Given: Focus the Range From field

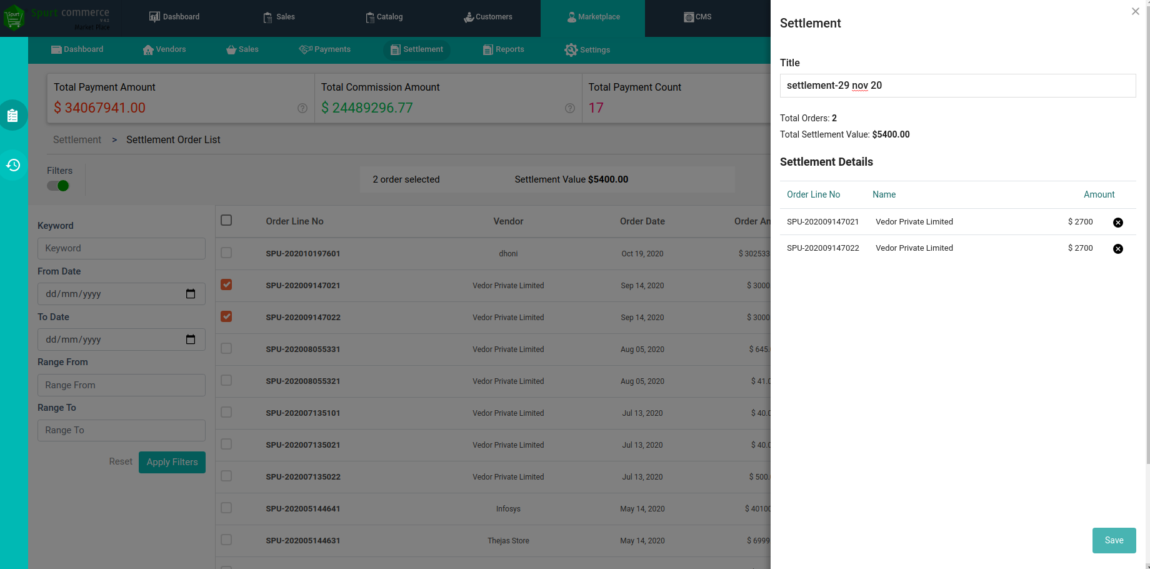Looking at the screenshot, I should coord(121,385).
